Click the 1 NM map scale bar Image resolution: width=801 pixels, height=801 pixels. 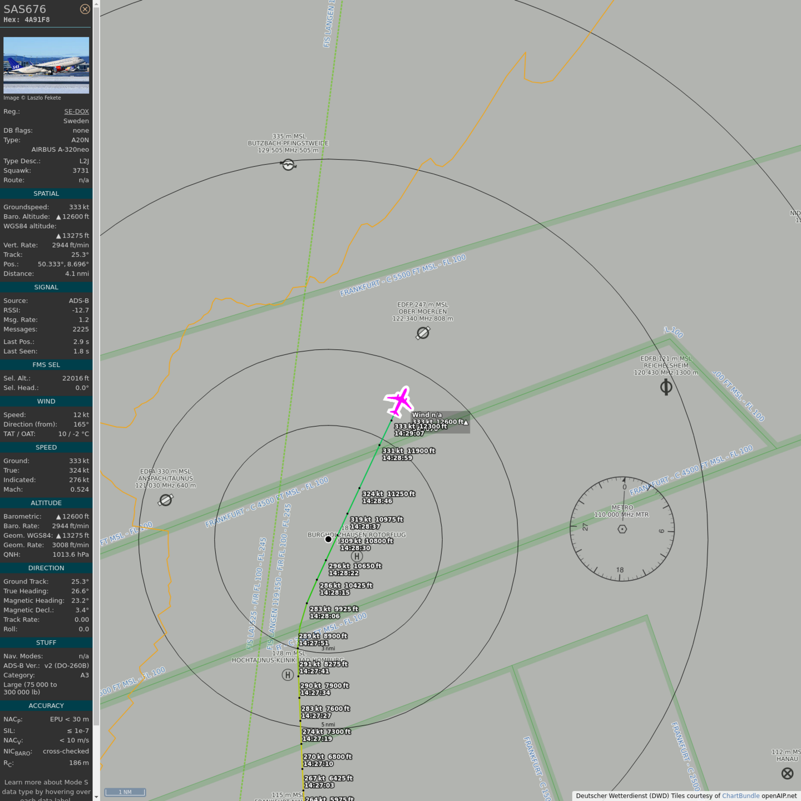click(125, 792)
